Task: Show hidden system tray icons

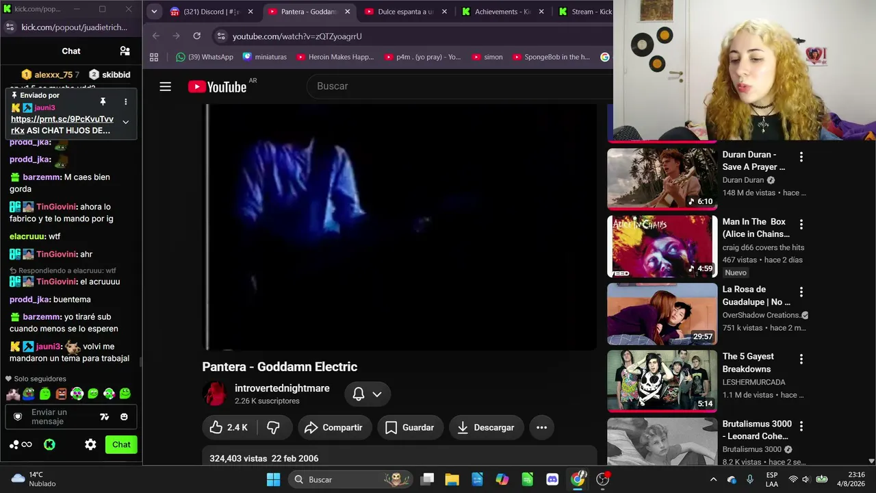Action: point(713,479)
